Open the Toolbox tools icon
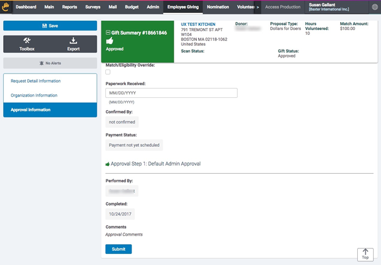381x265 pixels. click(x=27, y=40)
